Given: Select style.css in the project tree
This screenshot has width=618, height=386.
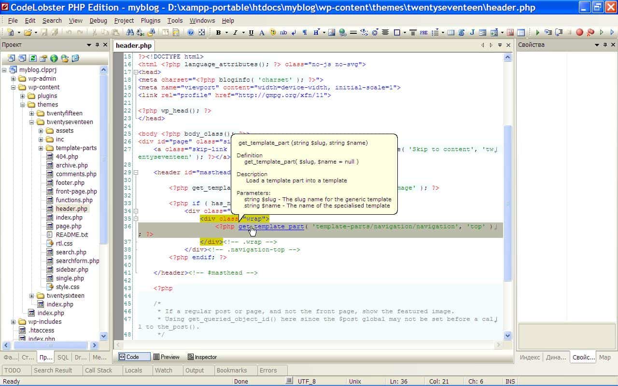Looking at the screenshot, I should point(68,287).
